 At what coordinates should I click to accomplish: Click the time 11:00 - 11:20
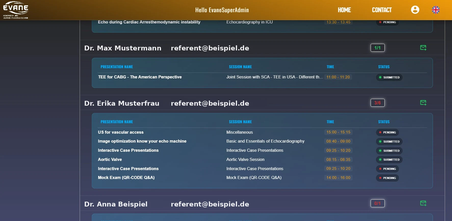[338, 77]
